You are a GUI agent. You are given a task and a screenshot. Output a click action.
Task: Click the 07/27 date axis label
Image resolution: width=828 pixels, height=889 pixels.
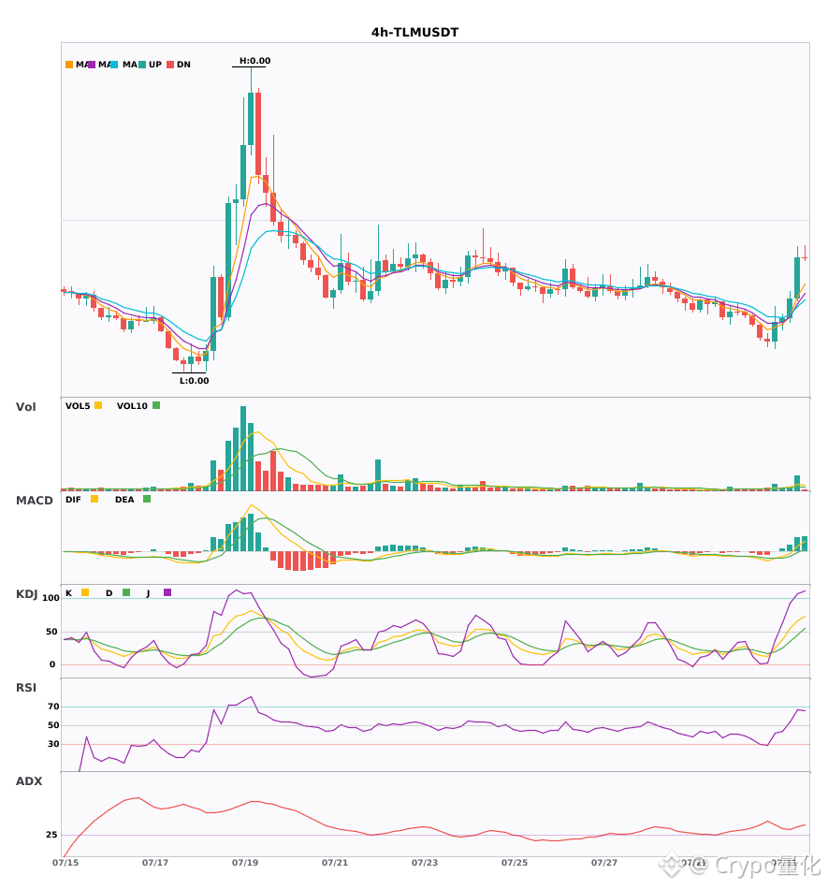click(x=604, y=863)
